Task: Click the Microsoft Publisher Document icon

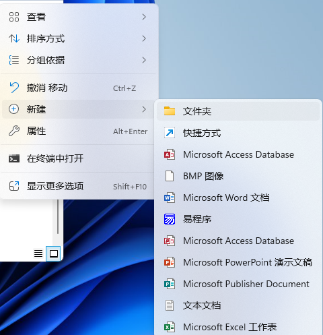Action: coord(170,284)
